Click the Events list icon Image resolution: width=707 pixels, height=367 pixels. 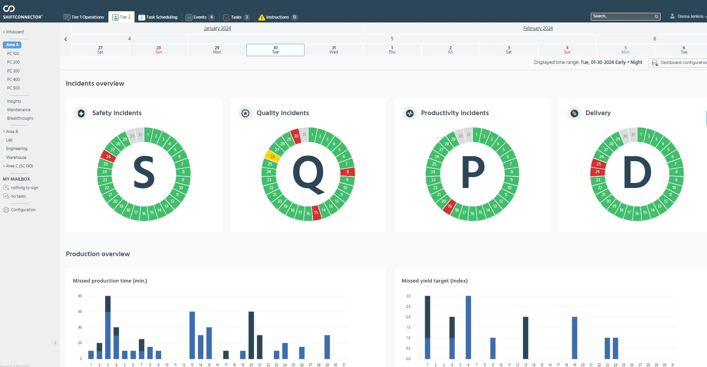[x=189, y=17]
